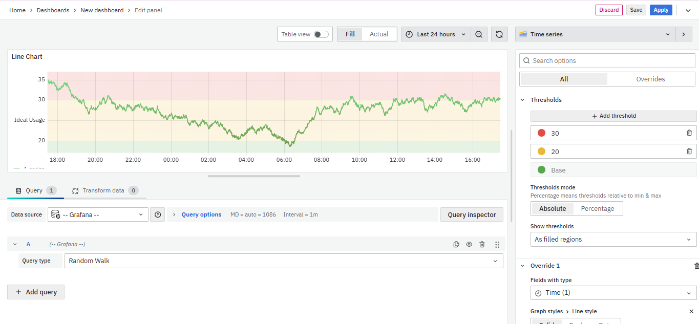This screenshot has height=324, width=699.
Task: Click the zoom out time range icon
Action: pos(479,34)
